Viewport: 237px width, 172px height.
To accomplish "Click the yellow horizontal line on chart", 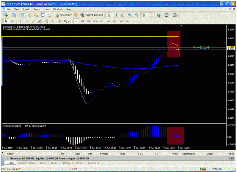I will coord(90,37).
